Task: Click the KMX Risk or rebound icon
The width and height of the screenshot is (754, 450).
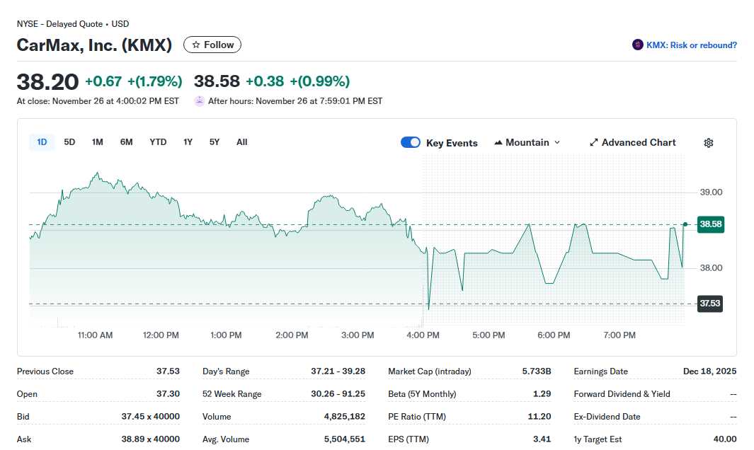Action: point(638,45)
